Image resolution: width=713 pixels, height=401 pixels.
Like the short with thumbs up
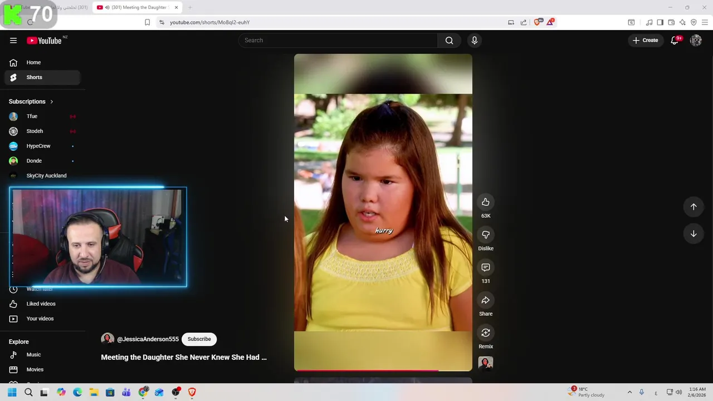click(x=486, y=202)
